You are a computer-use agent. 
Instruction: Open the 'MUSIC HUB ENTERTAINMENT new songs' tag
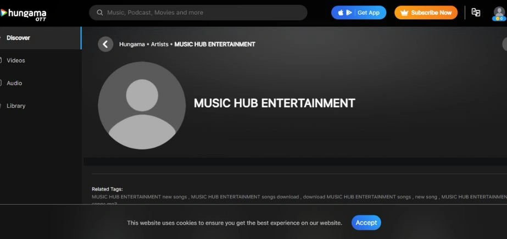(x=140, y=197)
